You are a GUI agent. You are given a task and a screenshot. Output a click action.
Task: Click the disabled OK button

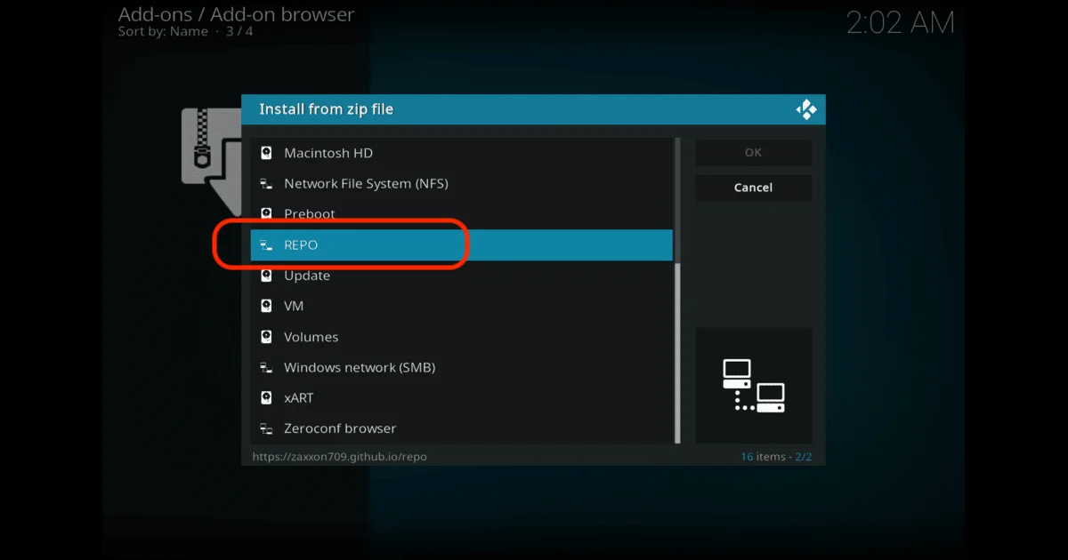point(753,152)
